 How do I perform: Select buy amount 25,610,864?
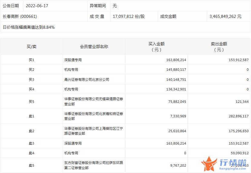[x=177, y=131]
